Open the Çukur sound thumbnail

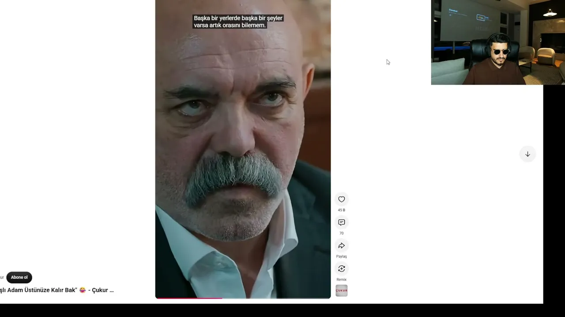click(x=341, y=291)
